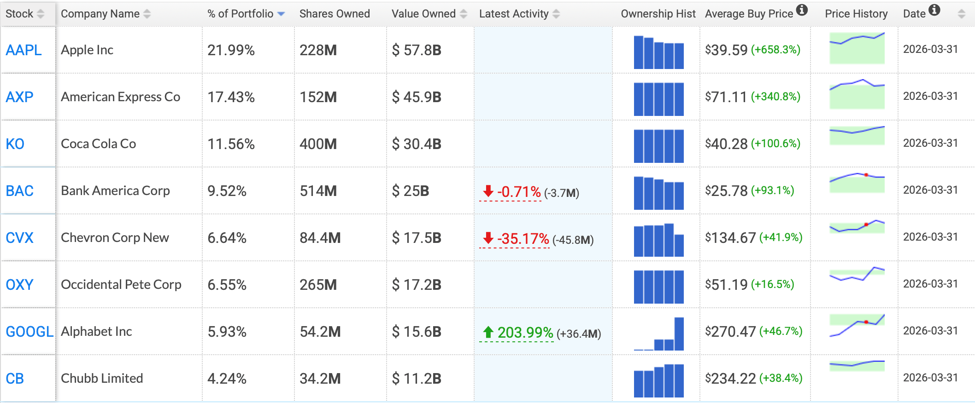This screenshot has height=403, width=975.
Task: Click the Average Buy Price info icon
Action: (x=802, y=10)
